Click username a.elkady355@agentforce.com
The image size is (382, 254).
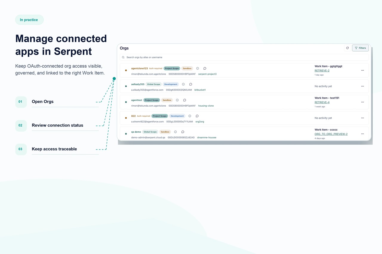(x=147, y=90)
